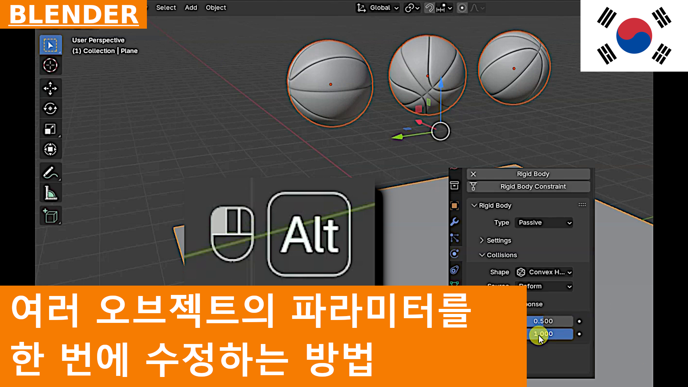
Task: Open the pivot point dropdown
Action: tap(412, 8)
